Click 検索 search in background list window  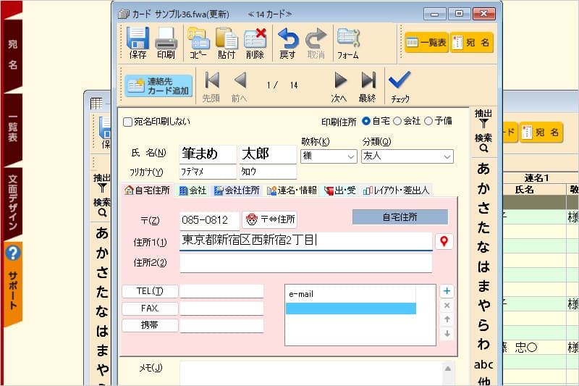point(101,208)
